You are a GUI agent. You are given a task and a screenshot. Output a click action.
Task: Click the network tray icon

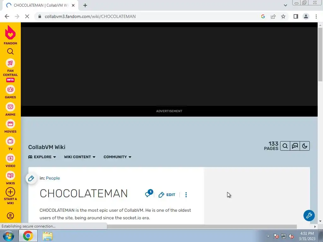(284, 236)
